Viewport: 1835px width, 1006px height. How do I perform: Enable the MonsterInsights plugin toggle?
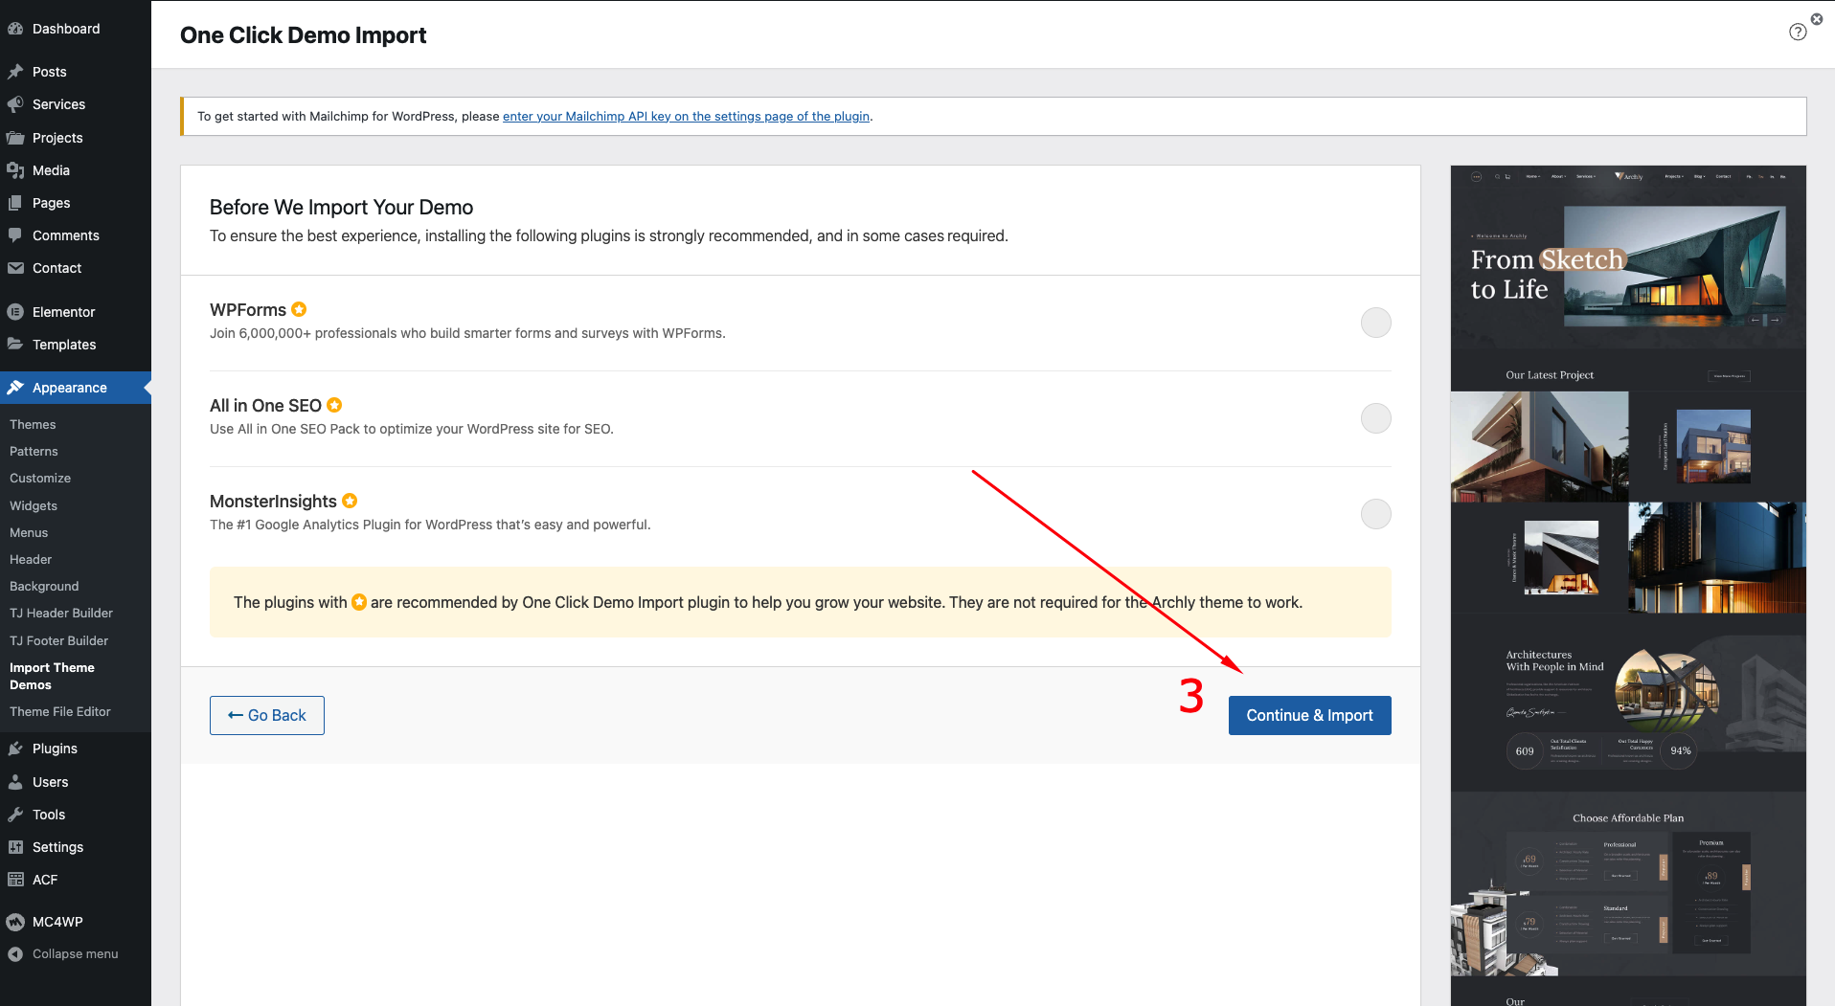point(1375,514)
